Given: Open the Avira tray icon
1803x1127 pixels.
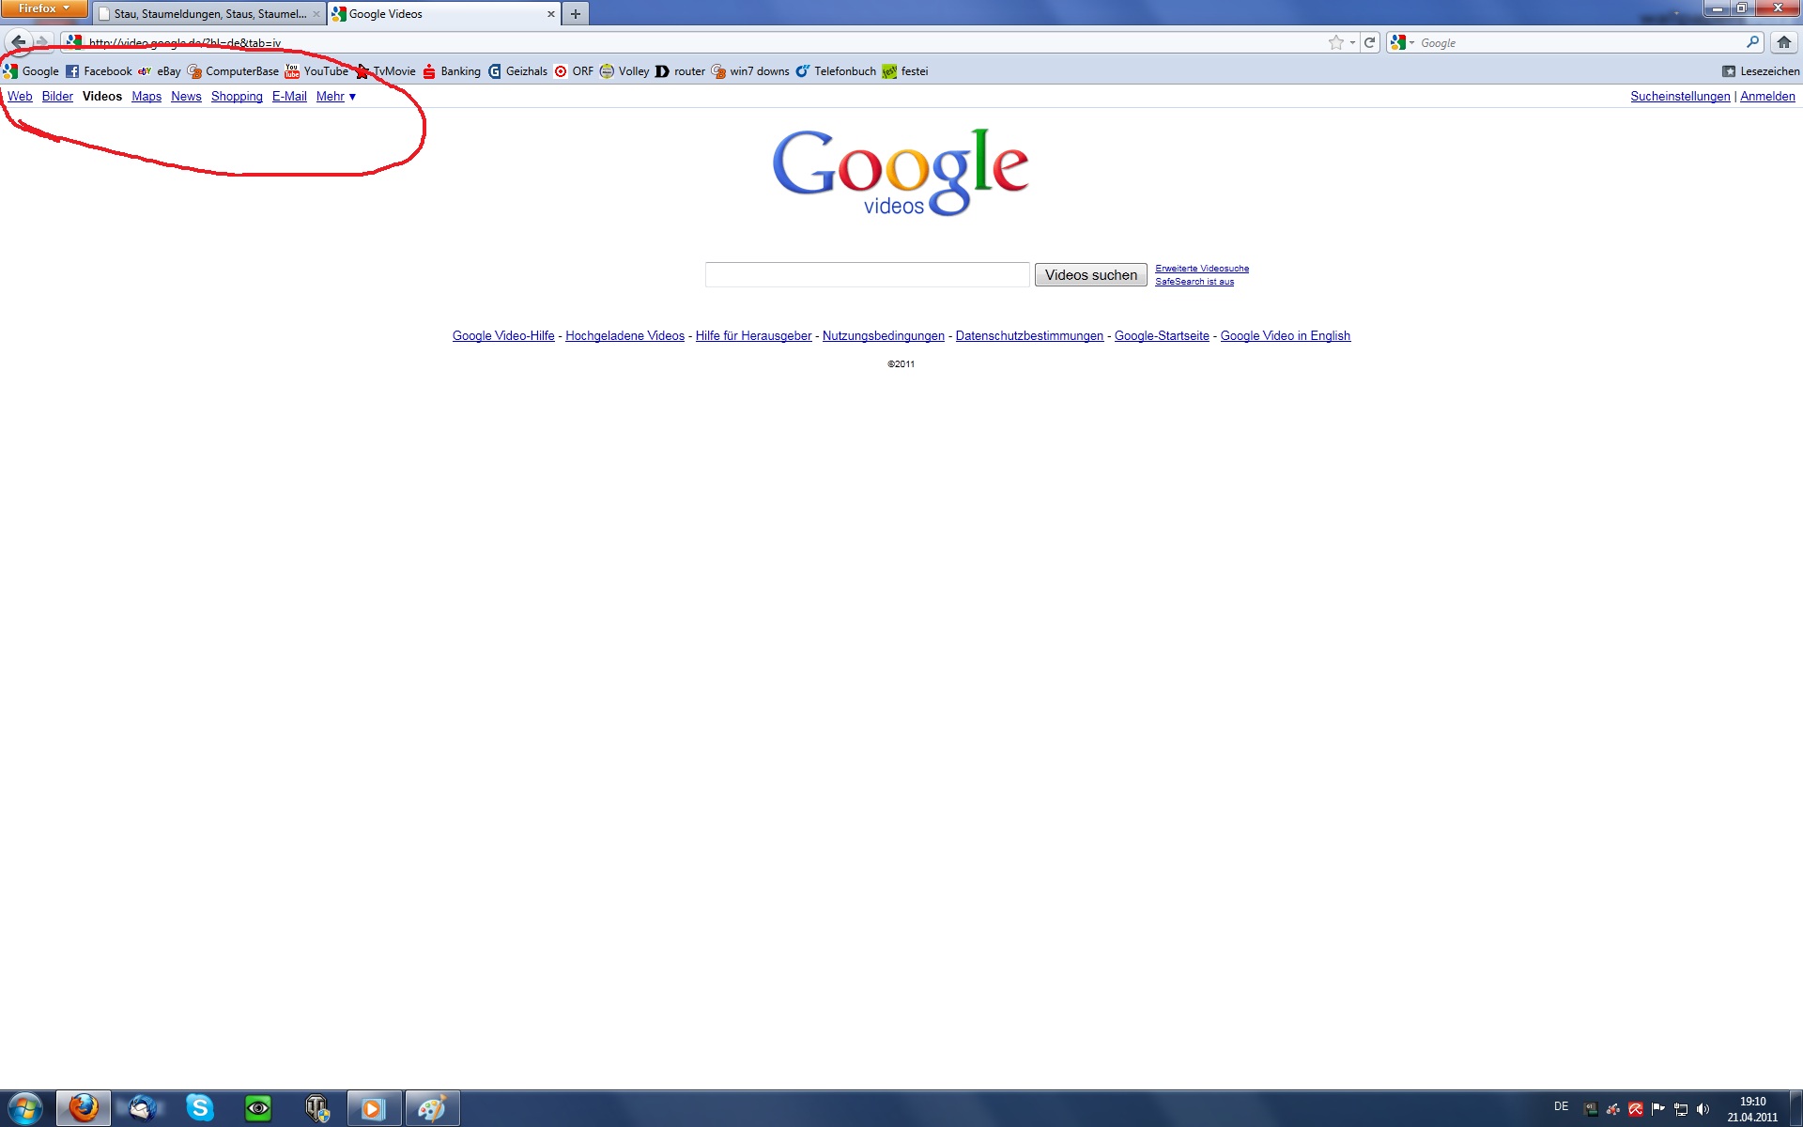Looking at the screenshot, I should click(x=1635, y=1109).
